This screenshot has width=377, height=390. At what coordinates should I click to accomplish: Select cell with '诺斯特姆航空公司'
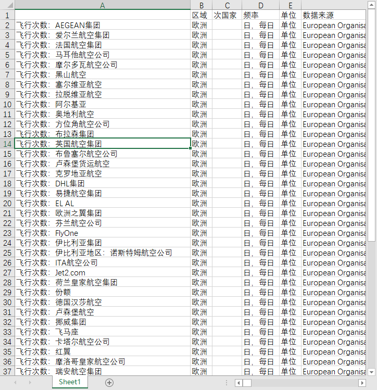(103, 253)
